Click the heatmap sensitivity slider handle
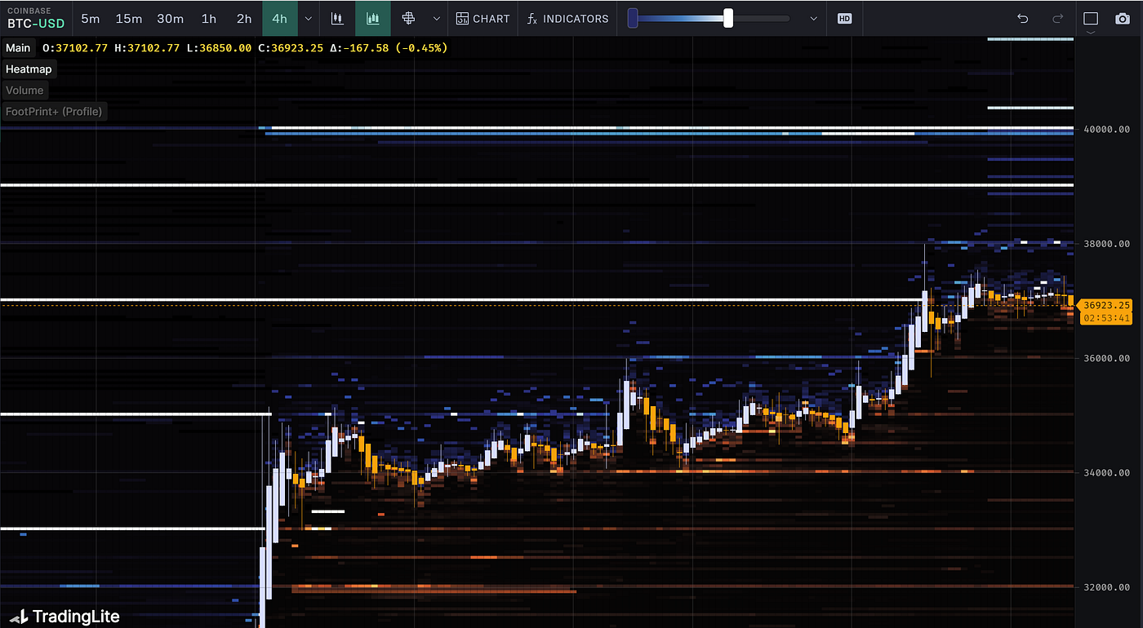1143x628 pixels. pyautogui.click(x=728, y=18)
